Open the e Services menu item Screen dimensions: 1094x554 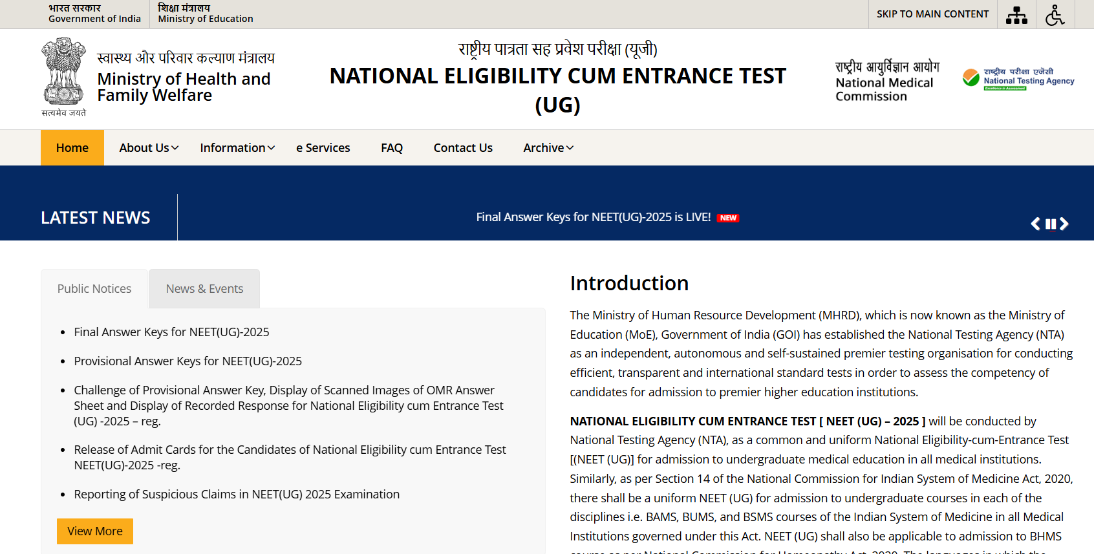point(323,147)
